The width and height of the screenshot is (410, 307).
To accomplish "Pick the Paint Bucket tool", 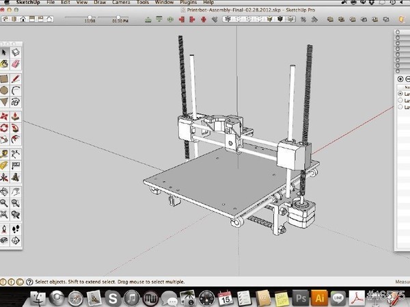I will pos(5,64).
